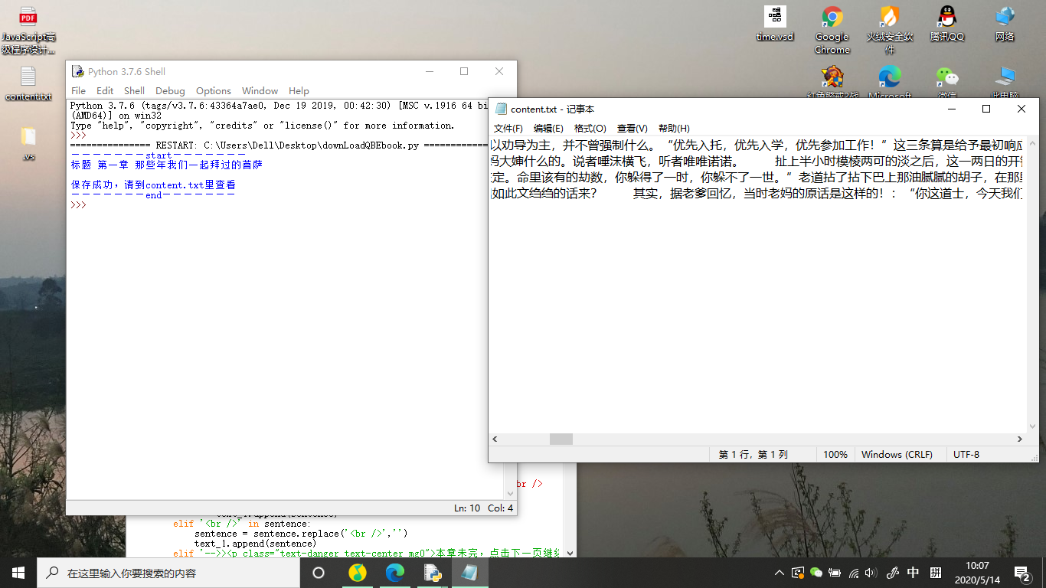
Task: Select the 网络 desktop icon
Action: coord(1005,24)
